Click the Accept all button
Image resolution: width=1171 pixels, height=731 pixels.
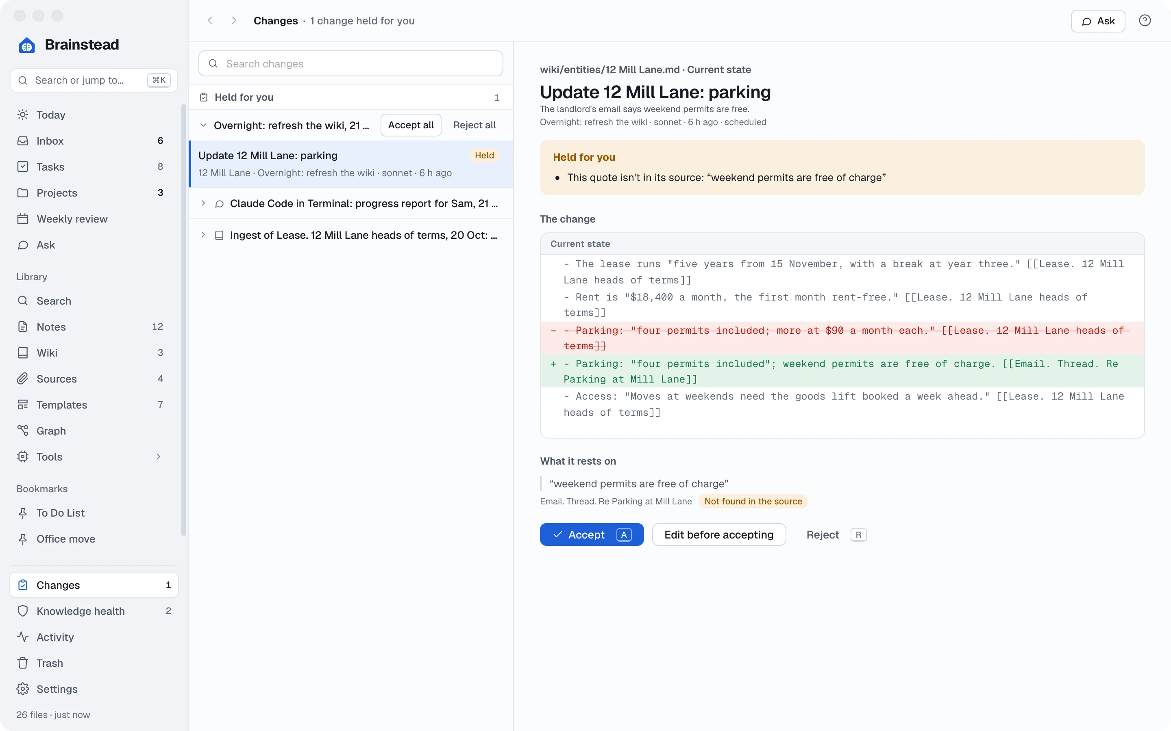[x=411, y=125]
